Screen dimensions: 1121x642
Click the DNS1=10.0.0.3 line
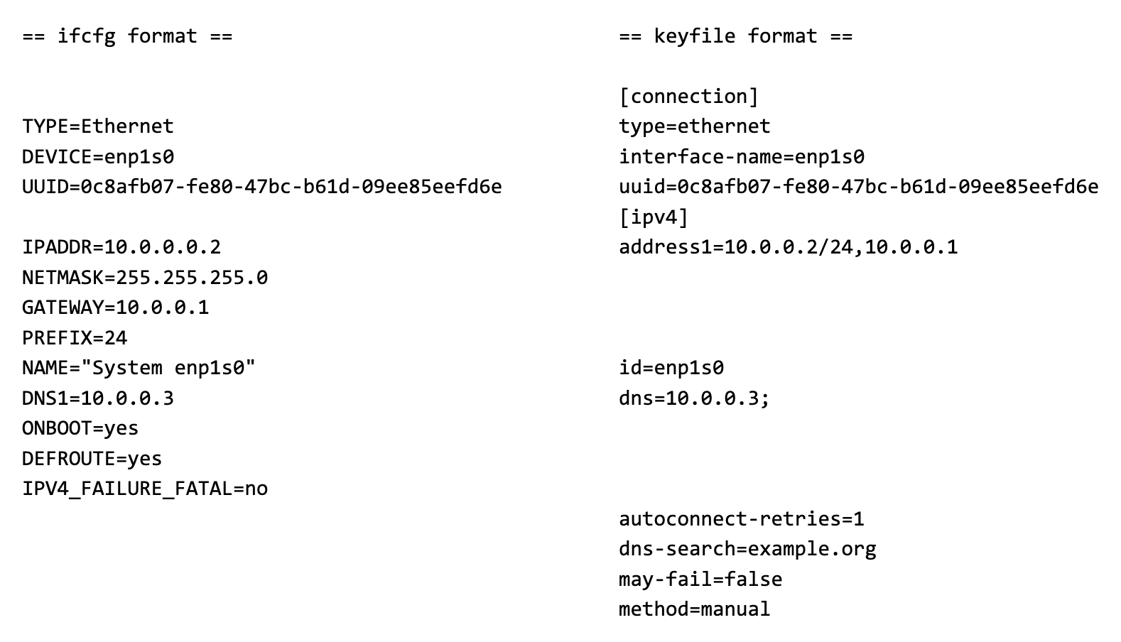[x=98, y=398]
